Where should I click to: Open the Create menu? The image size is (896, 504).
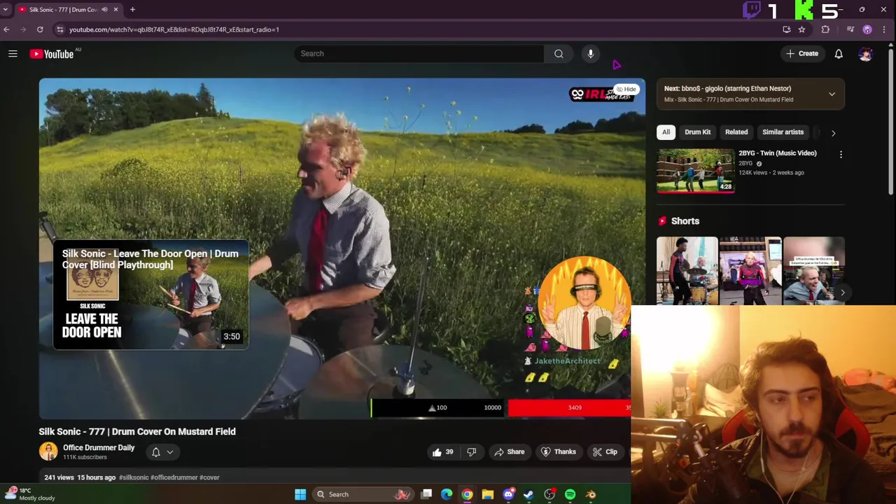(x=802, y=53)
